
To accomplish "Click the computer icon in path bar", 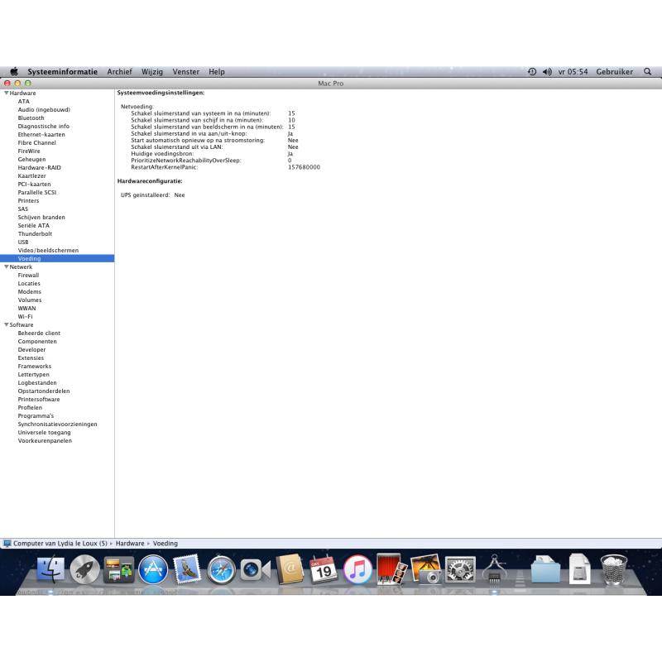I will (7, 544).
